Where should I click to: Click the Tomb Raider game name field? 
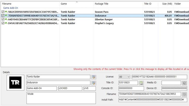(x=58, y=77)
